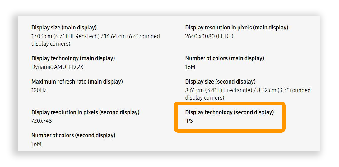339x167 pixels.
Task: Click "Number of colors (second display)" label
Action: (73, 135)
